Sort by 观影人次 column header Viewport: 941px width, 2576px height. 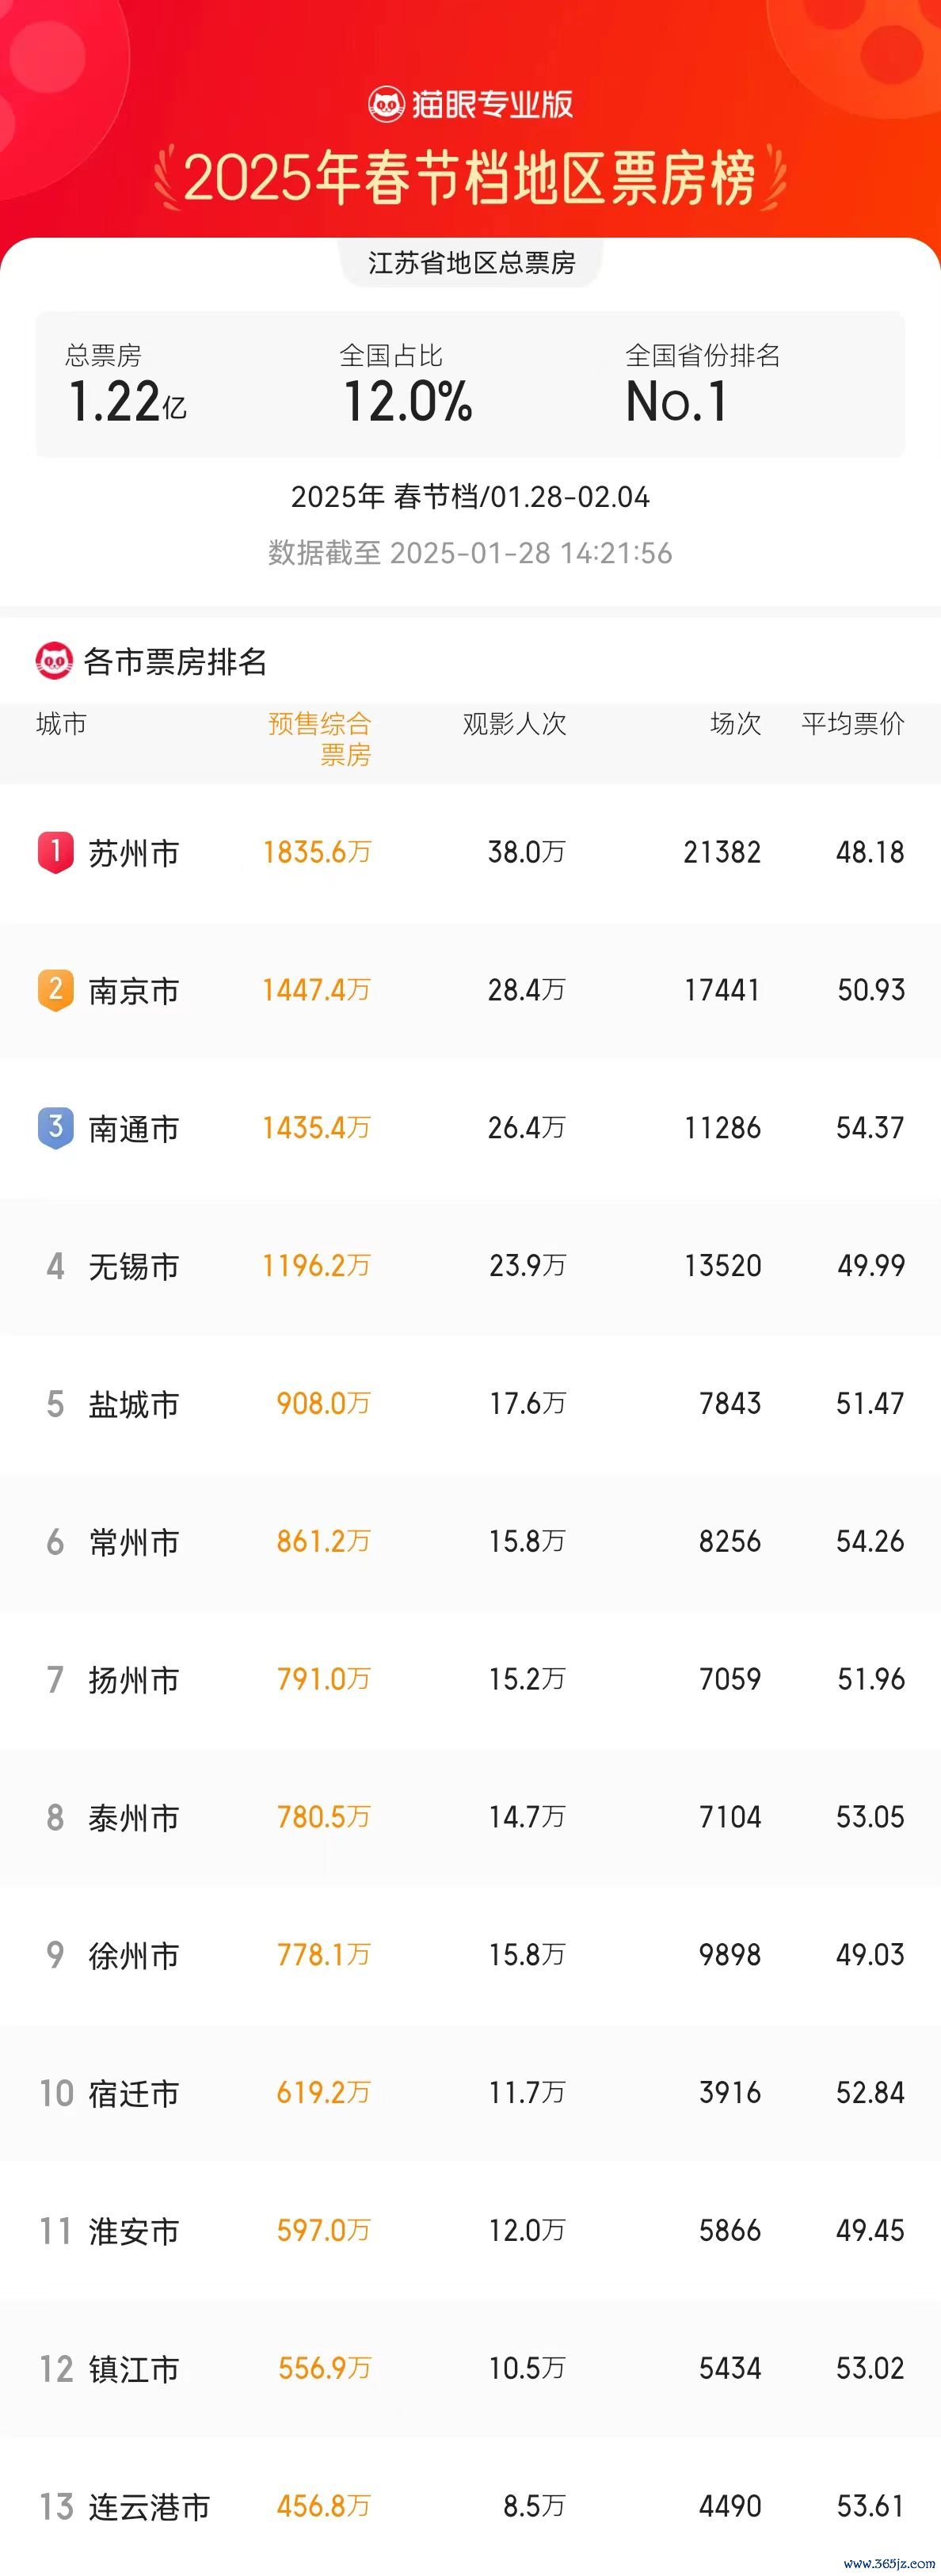click(514, 724)
